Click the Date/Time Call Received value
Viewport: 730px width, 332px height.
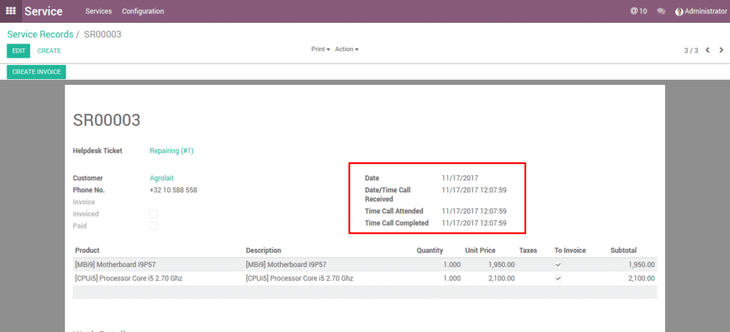click(x=474, y=190)
